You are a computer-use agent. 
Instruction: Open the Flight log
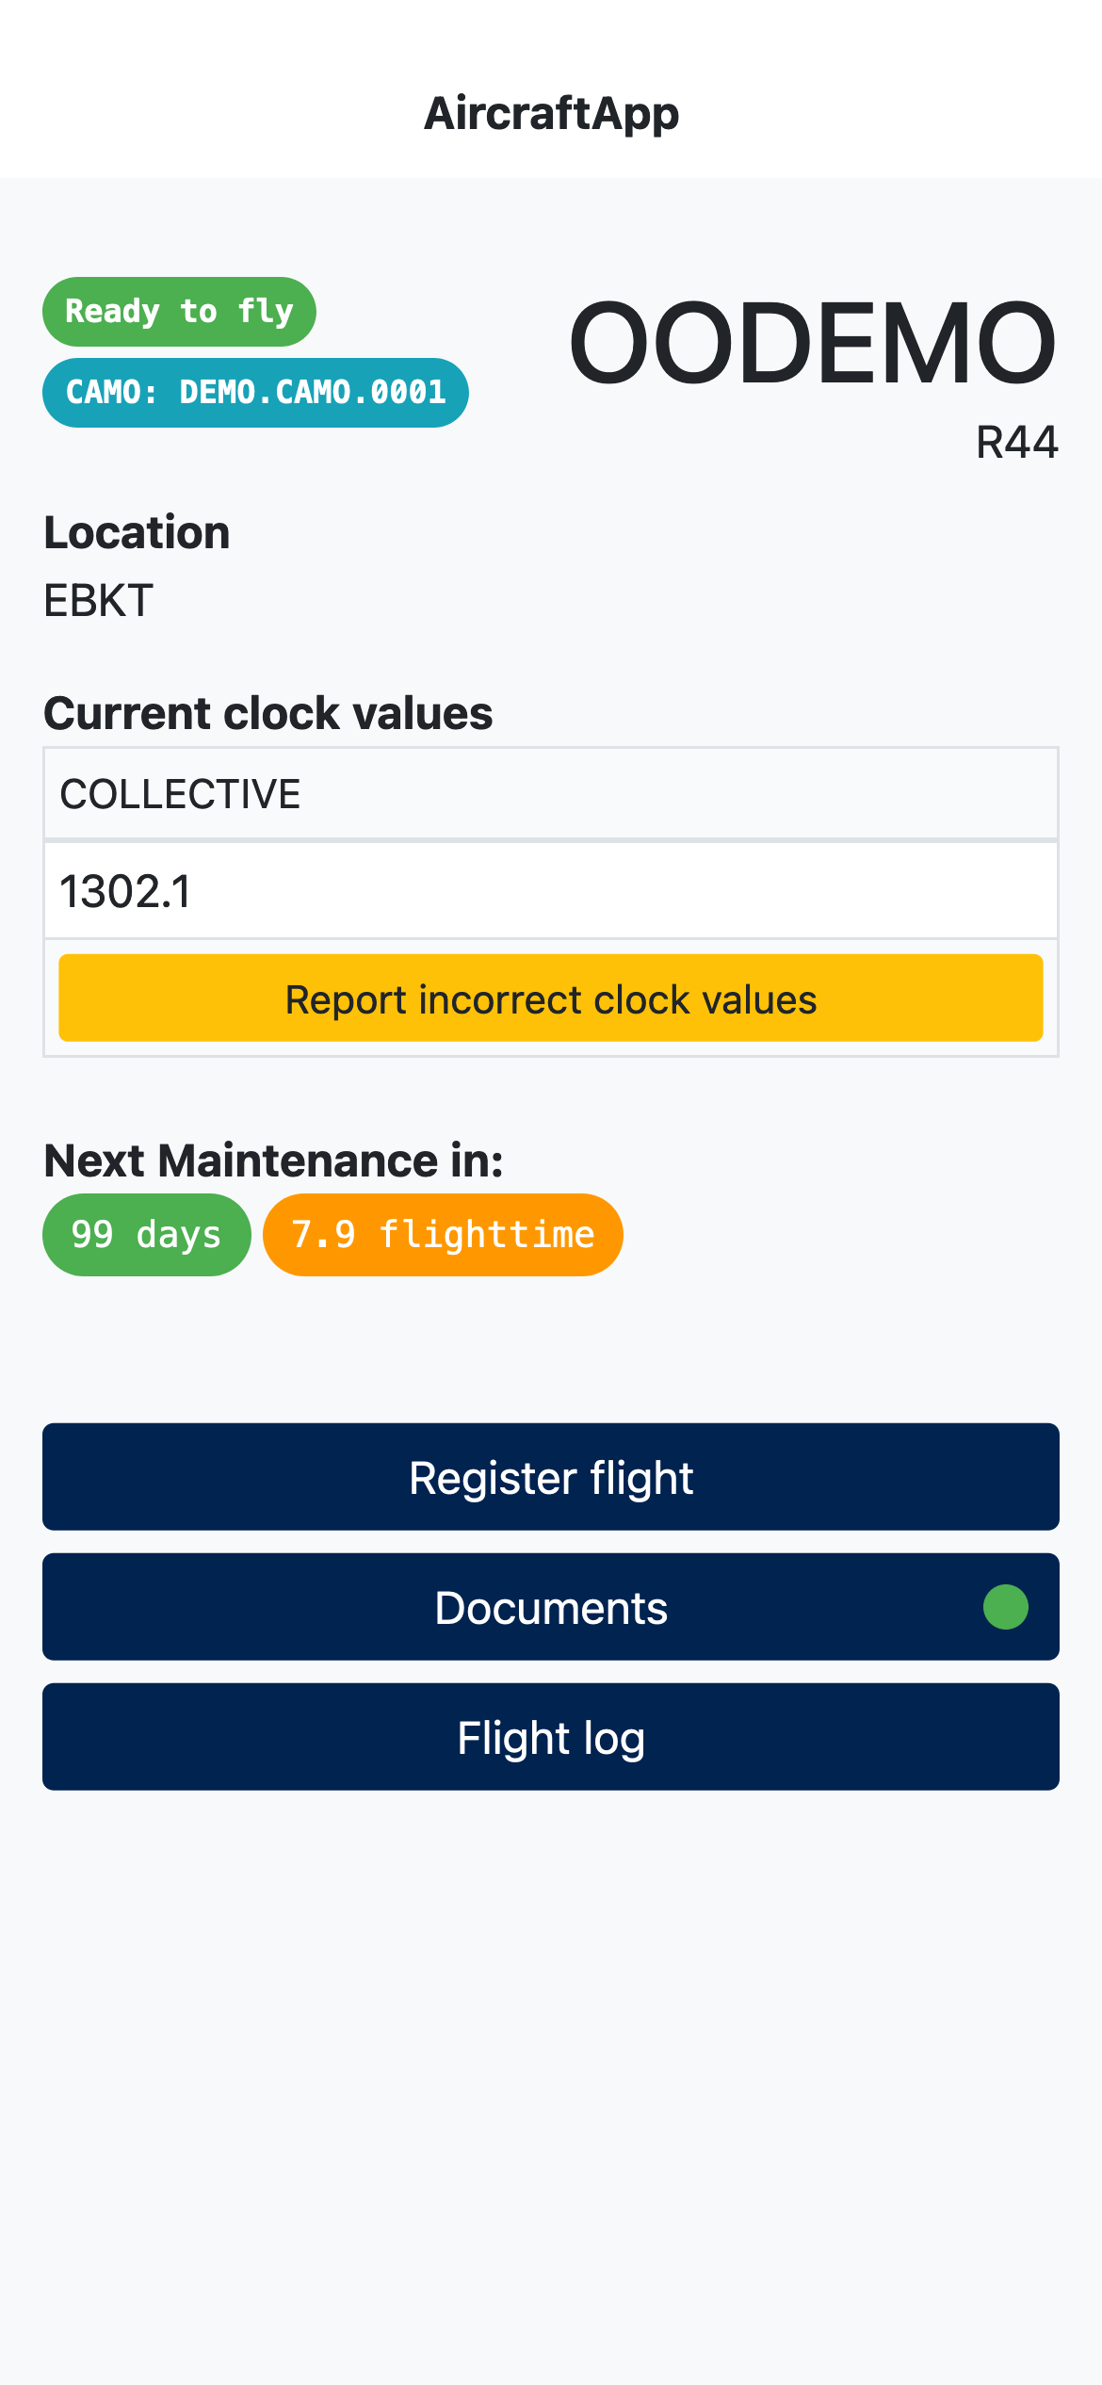click(551, 1736)
